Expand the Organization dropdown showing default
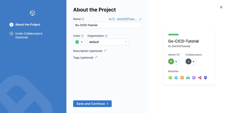The width and height of the screenshot is (229, 113). [108, 42]
